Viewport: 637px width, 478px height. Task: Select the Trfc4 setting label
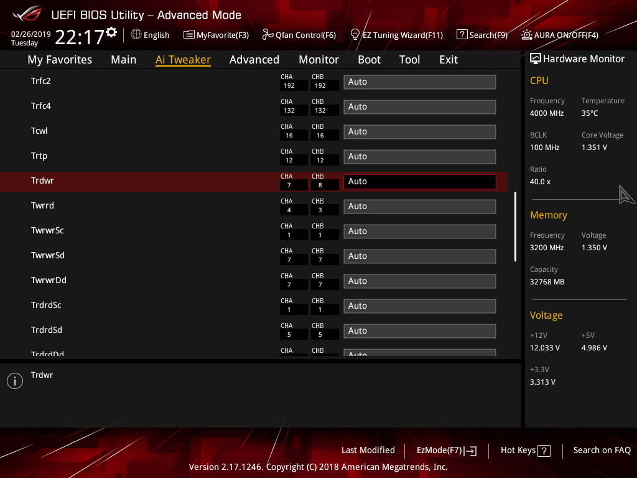(40, 106)
